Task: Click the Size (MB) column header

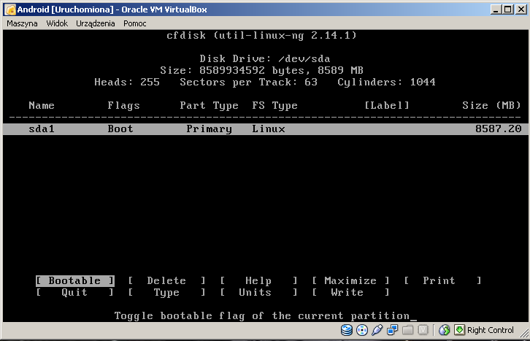Action: pos(491,105)
